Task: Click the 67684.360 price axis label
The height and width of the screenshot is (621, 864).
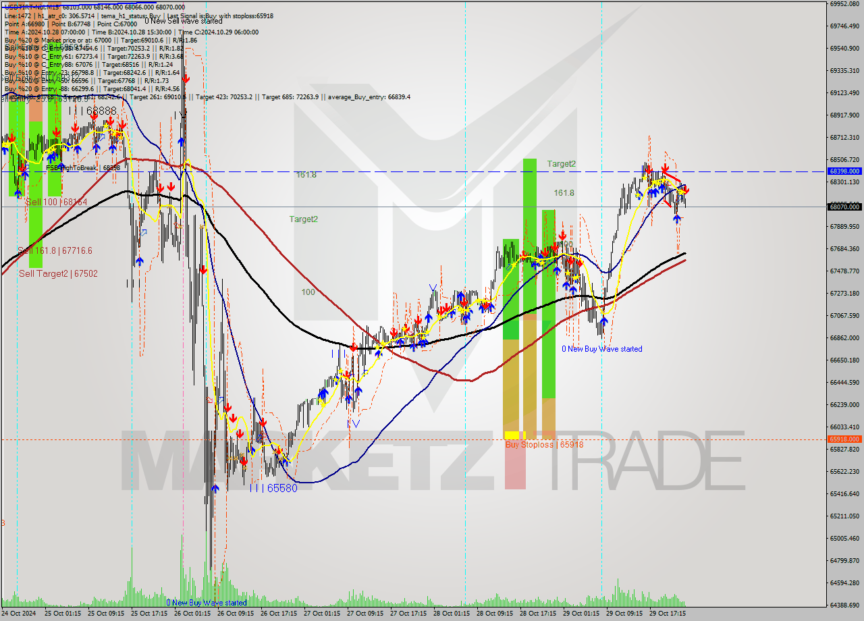Action: (844, 248)
